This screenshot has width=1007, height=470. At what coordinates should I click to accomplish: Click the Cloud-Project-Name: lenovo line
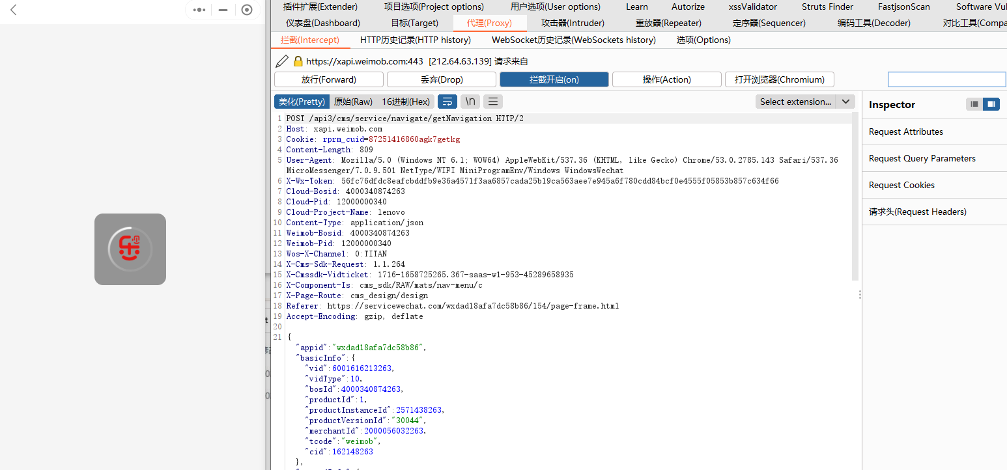point(345,212)
